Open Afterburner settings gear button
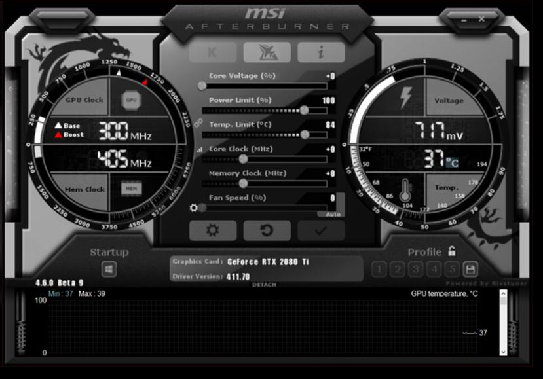The height and width of the screenshot is (379, 543). pyautogui.click(x=213, y=230)
